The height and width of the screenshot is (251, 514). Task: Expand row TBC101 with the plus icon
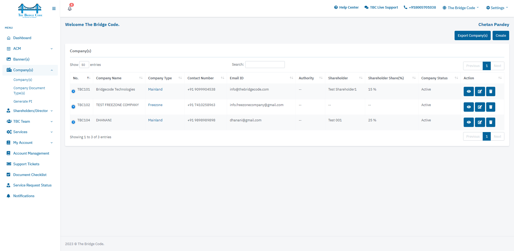click(73, 91)
